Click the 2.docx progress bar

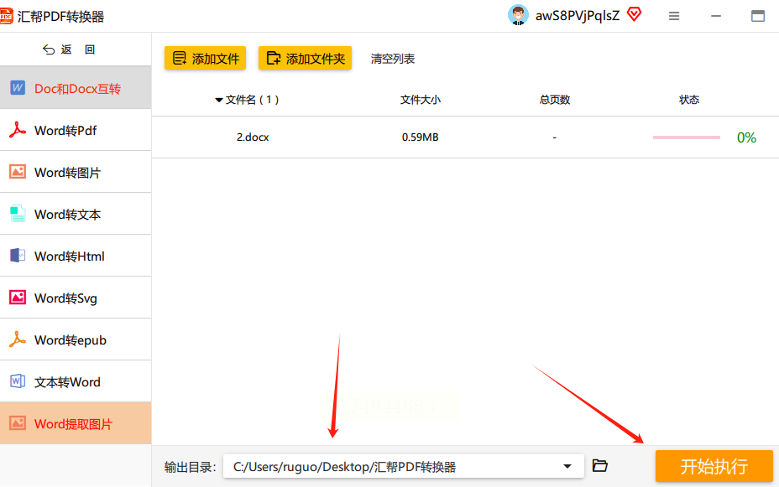tap(686, 137)
